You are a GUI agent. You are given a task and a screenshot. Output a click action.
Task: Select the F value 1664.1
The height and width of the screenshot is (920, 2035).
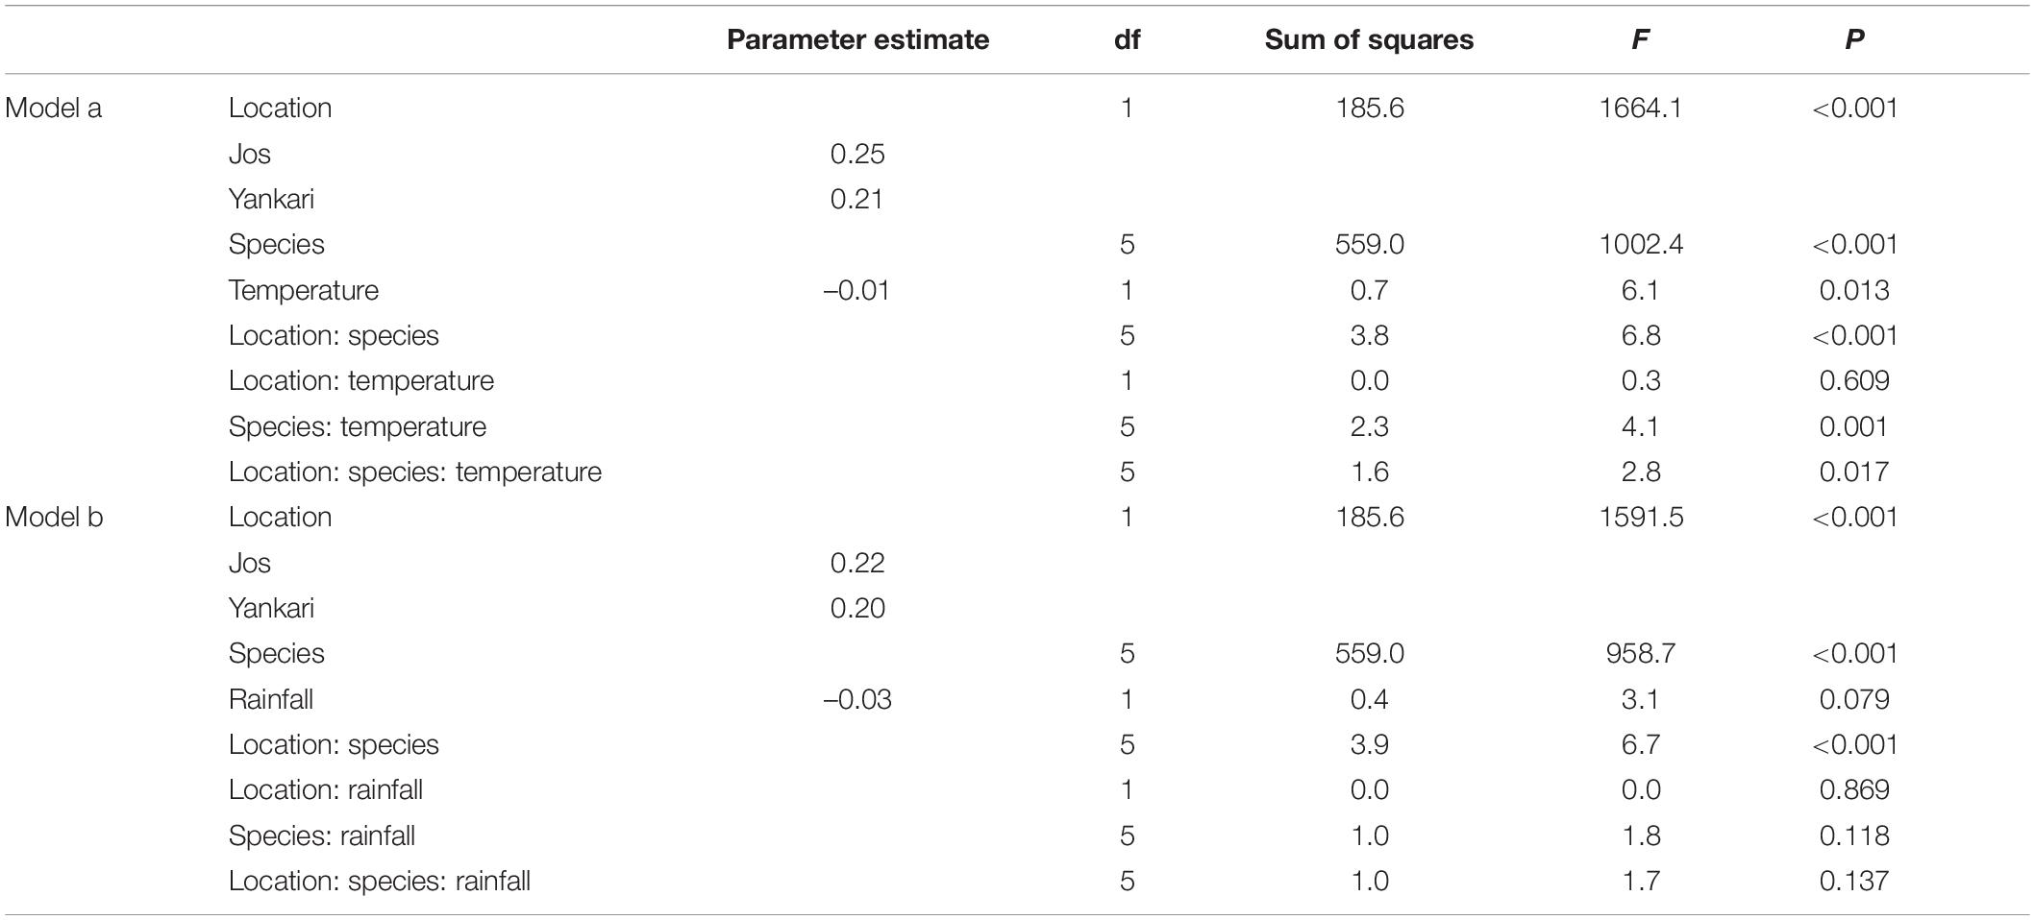click(x=1641, y=108)
